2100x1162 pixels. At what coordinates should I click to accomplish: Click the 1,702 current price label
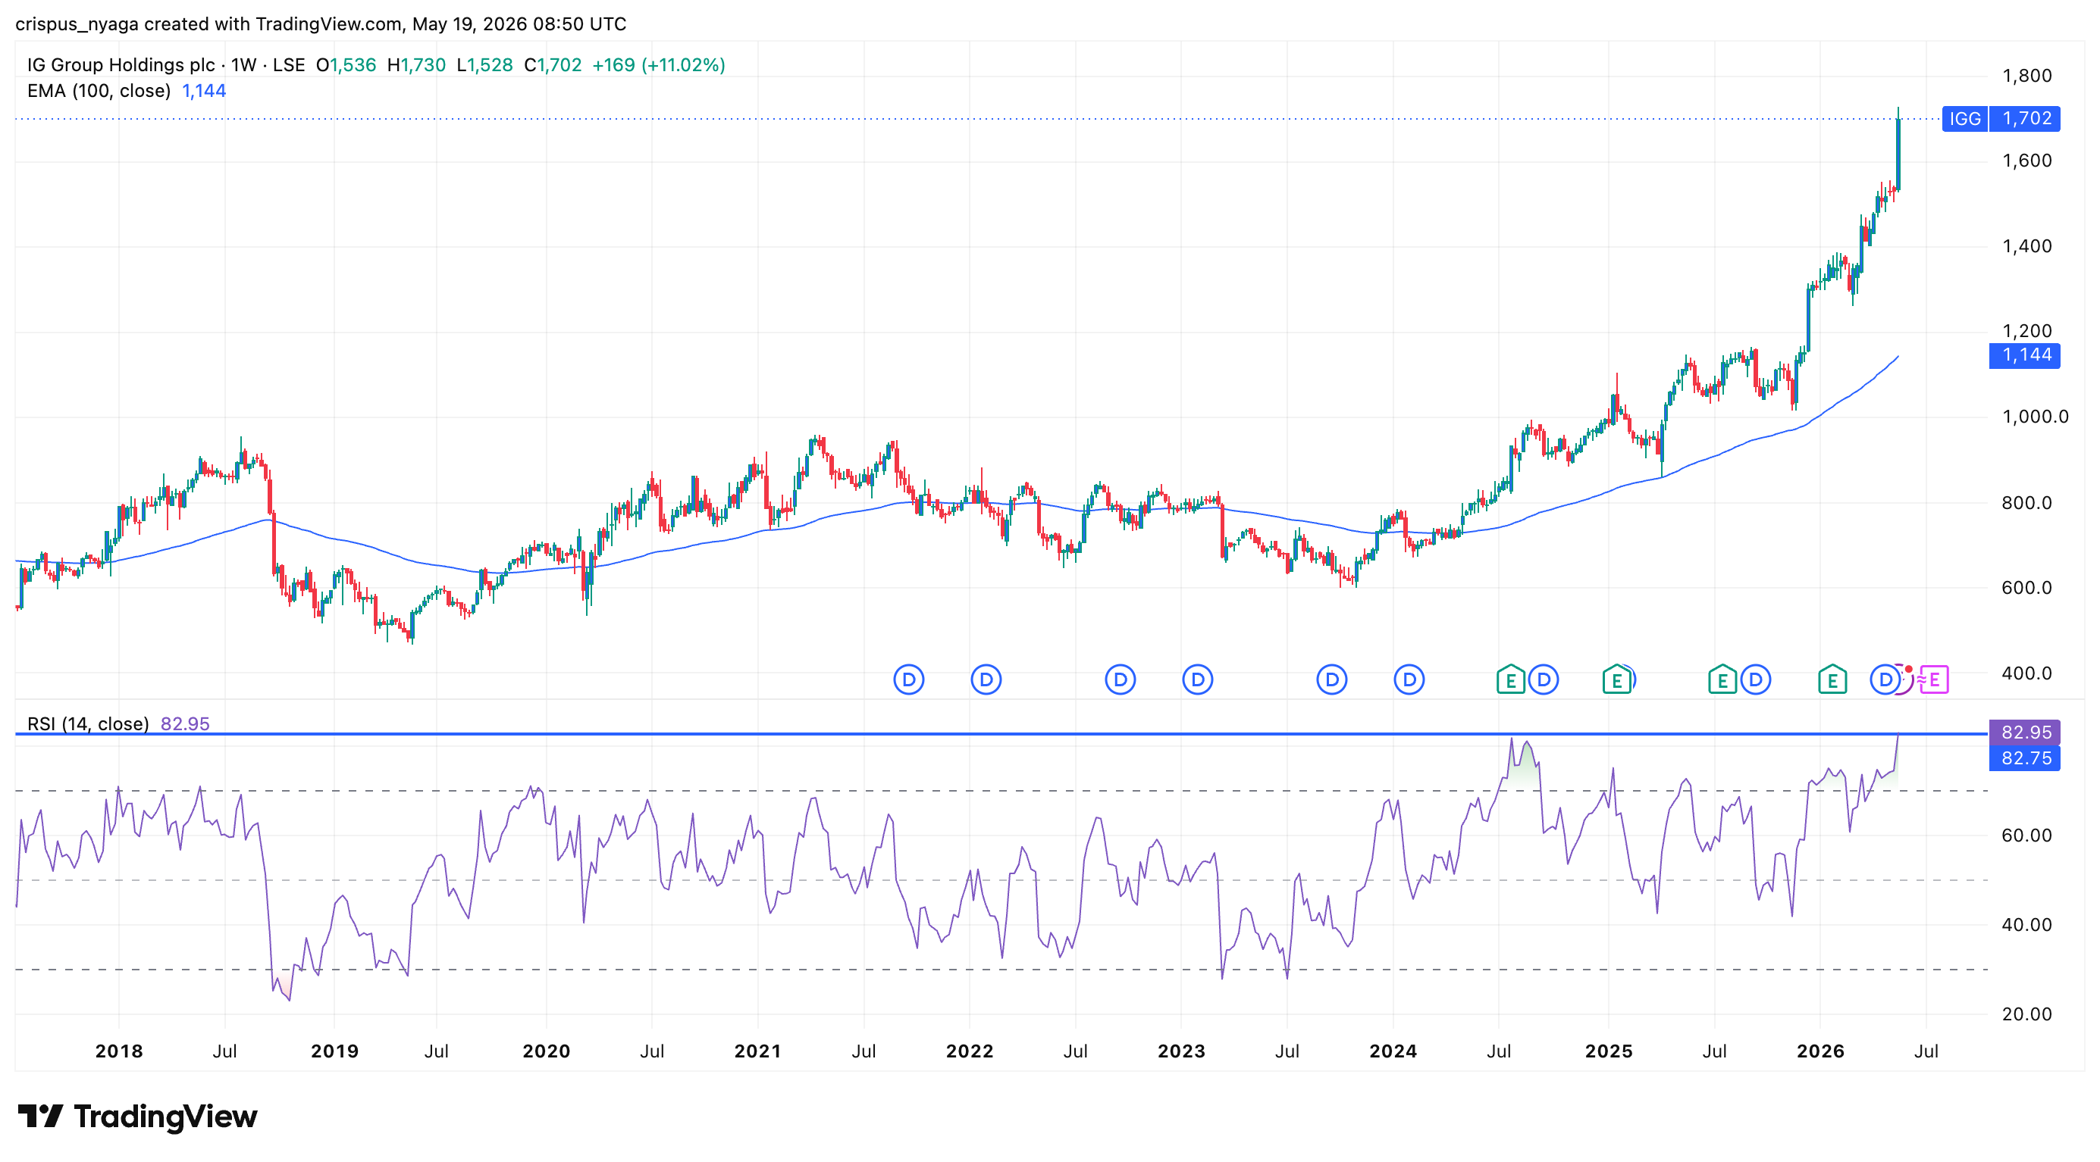[x=2025, y=119]
